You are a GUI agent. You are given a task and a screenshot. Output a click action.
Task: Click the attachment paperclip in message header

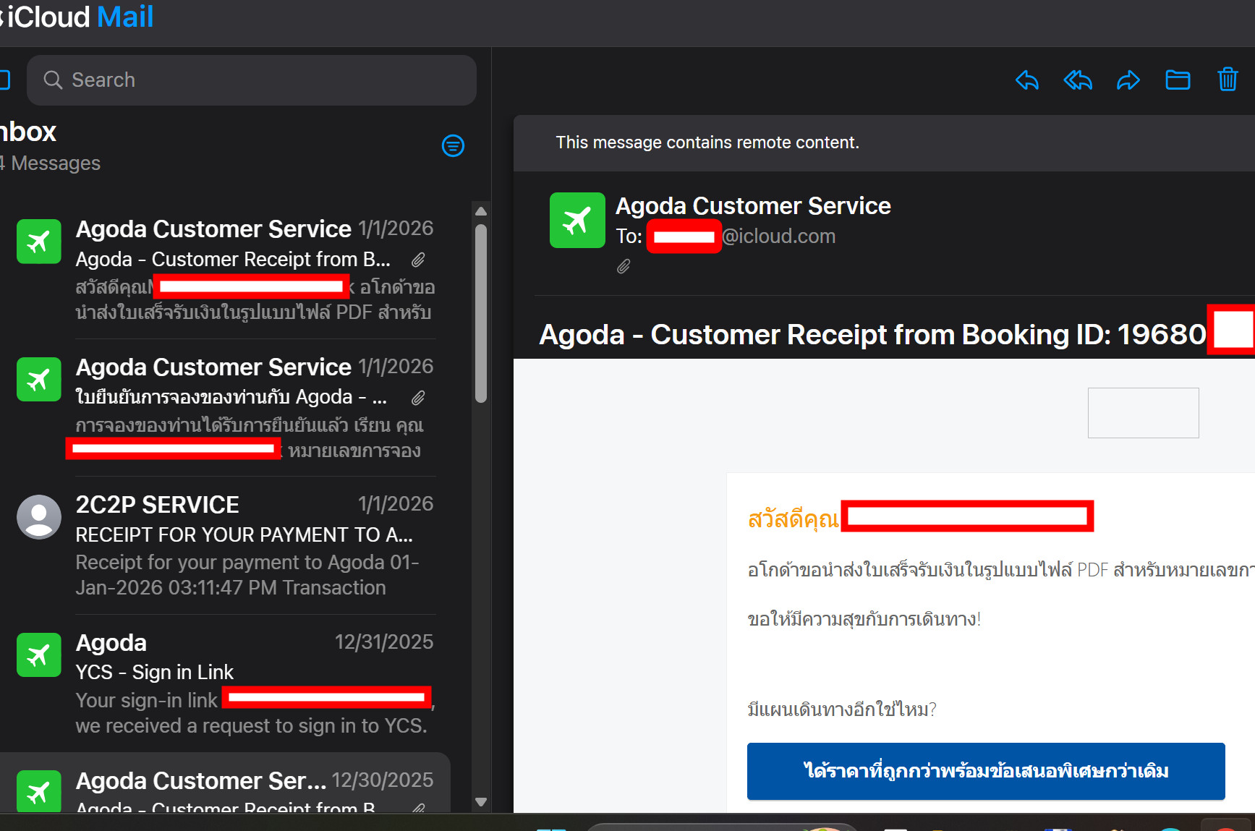click(624, 267)
